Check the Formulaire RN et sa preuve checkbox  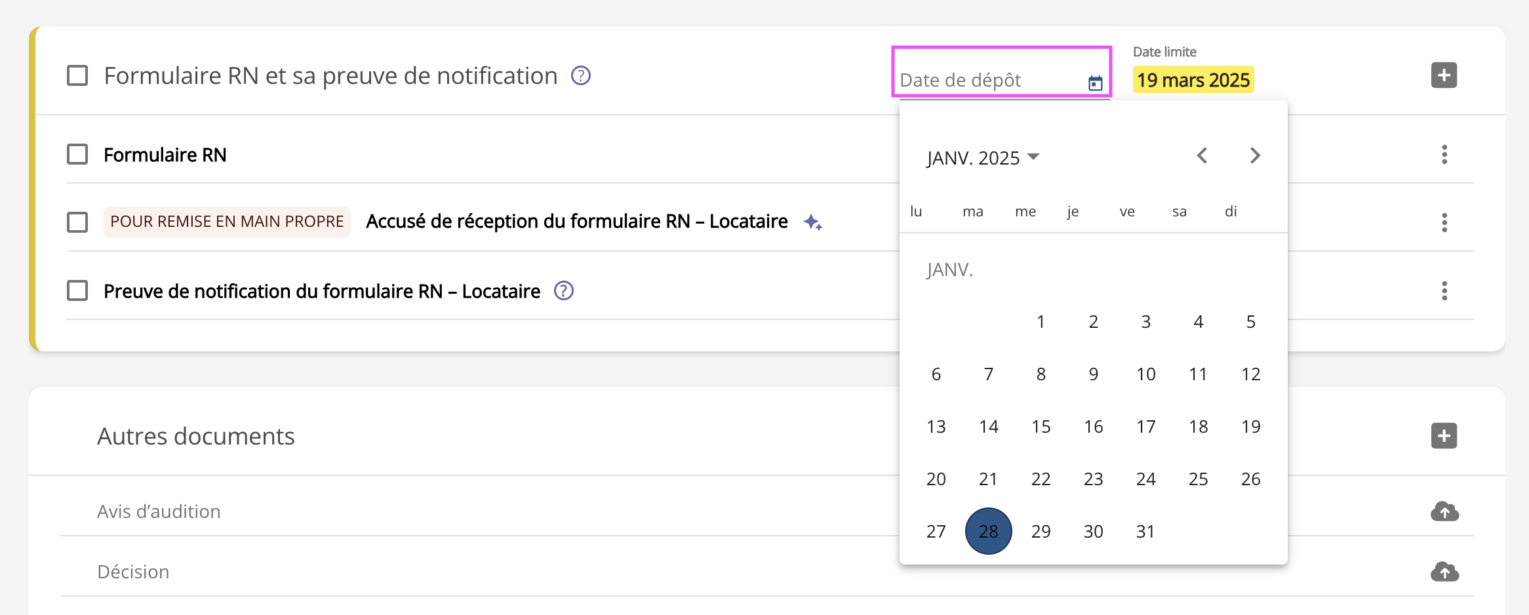(77, 76)
